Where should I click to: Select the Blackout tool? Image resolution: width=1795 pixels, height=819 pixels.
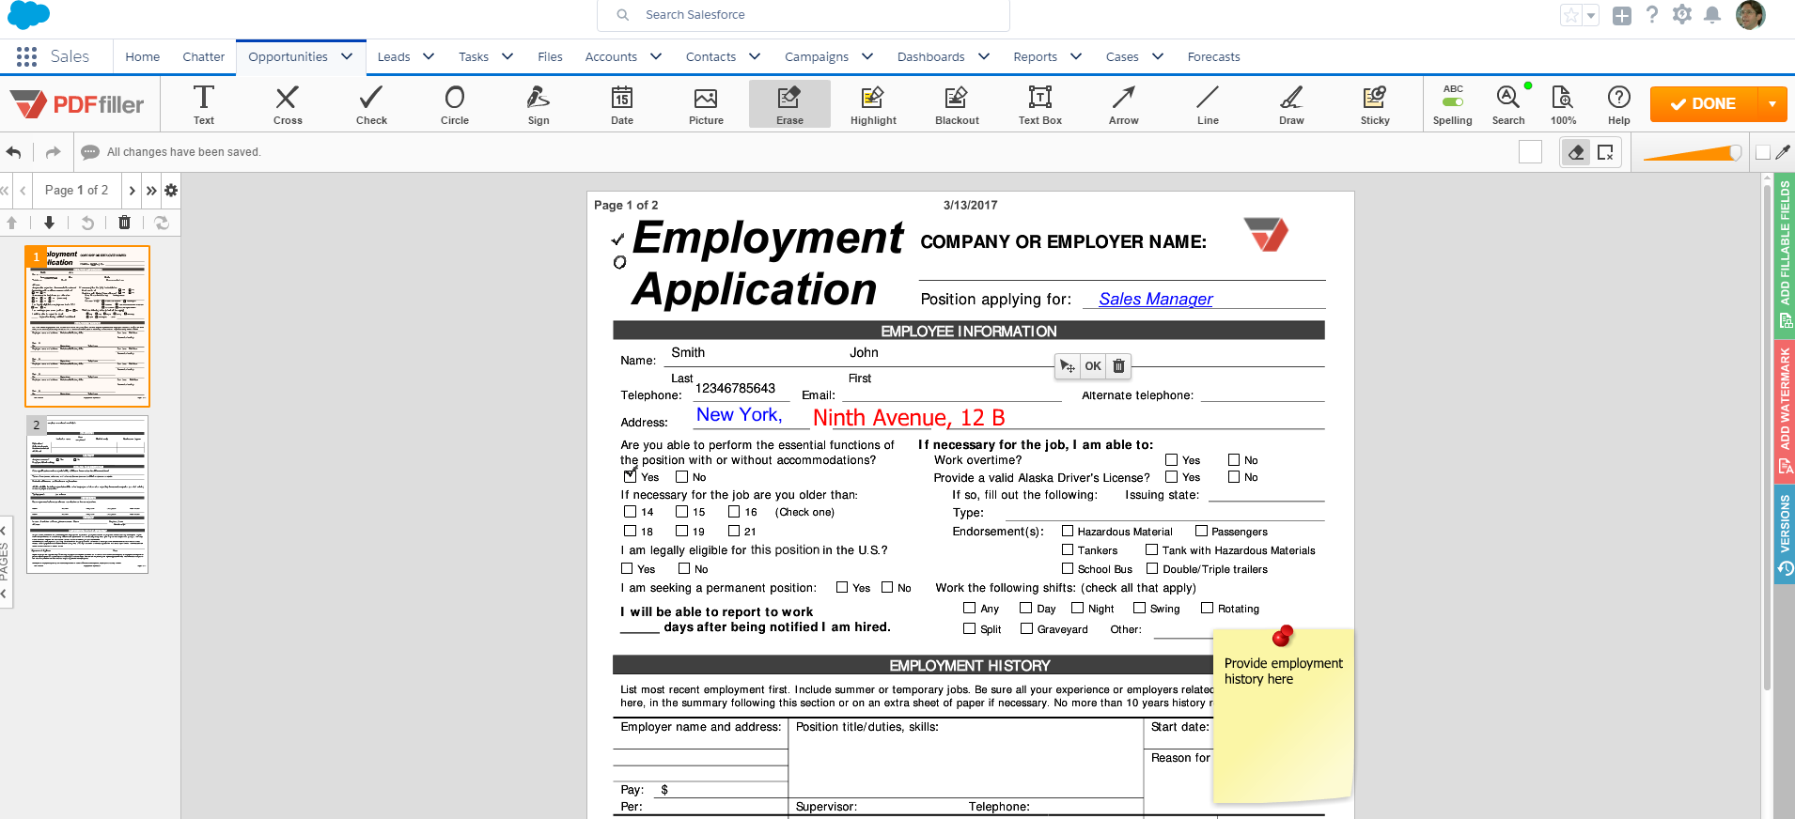tap(957, 103)
